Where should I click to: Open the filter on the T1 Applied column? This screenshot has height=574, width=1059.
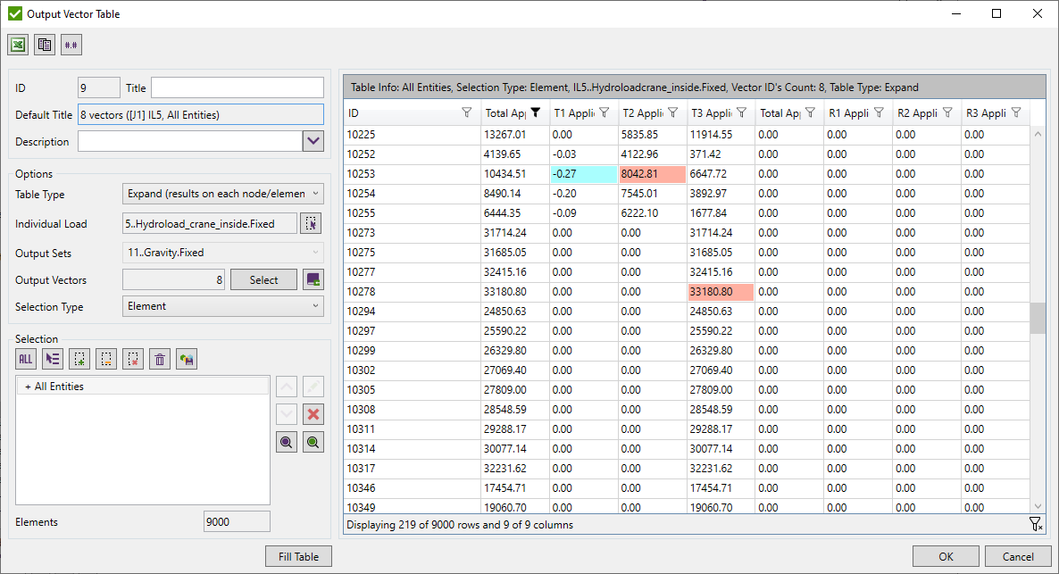[605, 112]
